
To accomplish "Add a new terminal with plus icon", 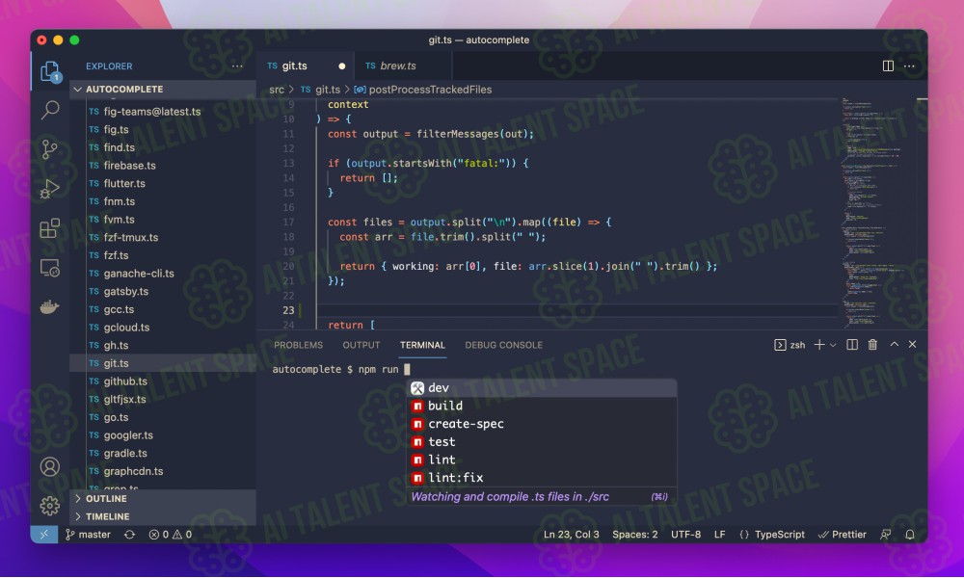I will [819, 345].
